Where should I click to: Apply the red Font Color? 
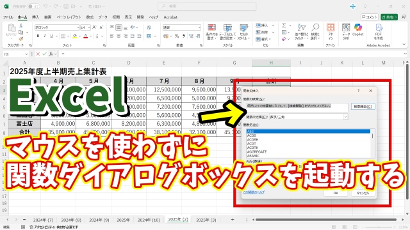click(85, 36)
